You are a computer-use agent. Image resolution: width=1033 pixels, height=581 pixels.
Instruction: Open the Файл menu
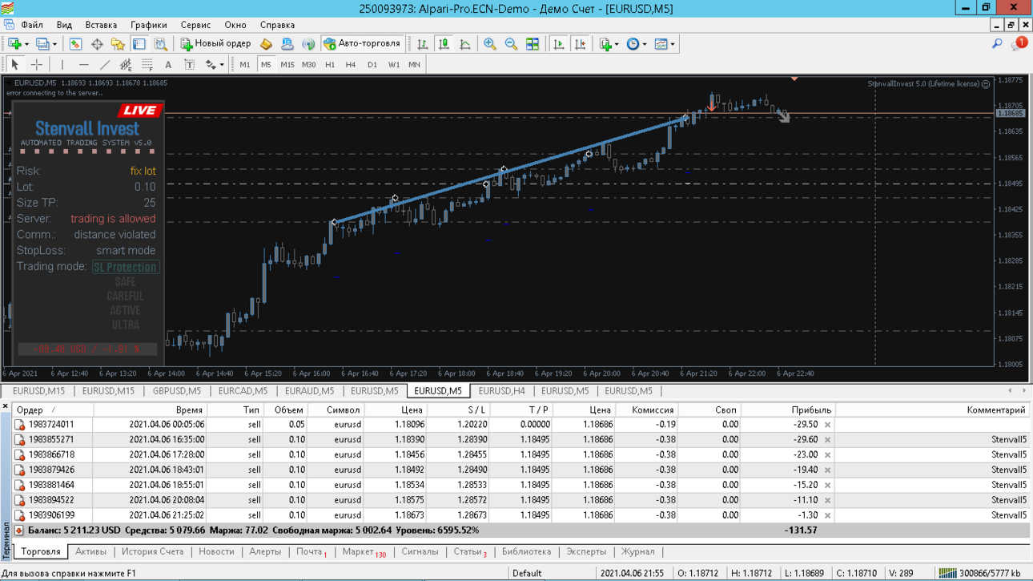coord(32,25)
